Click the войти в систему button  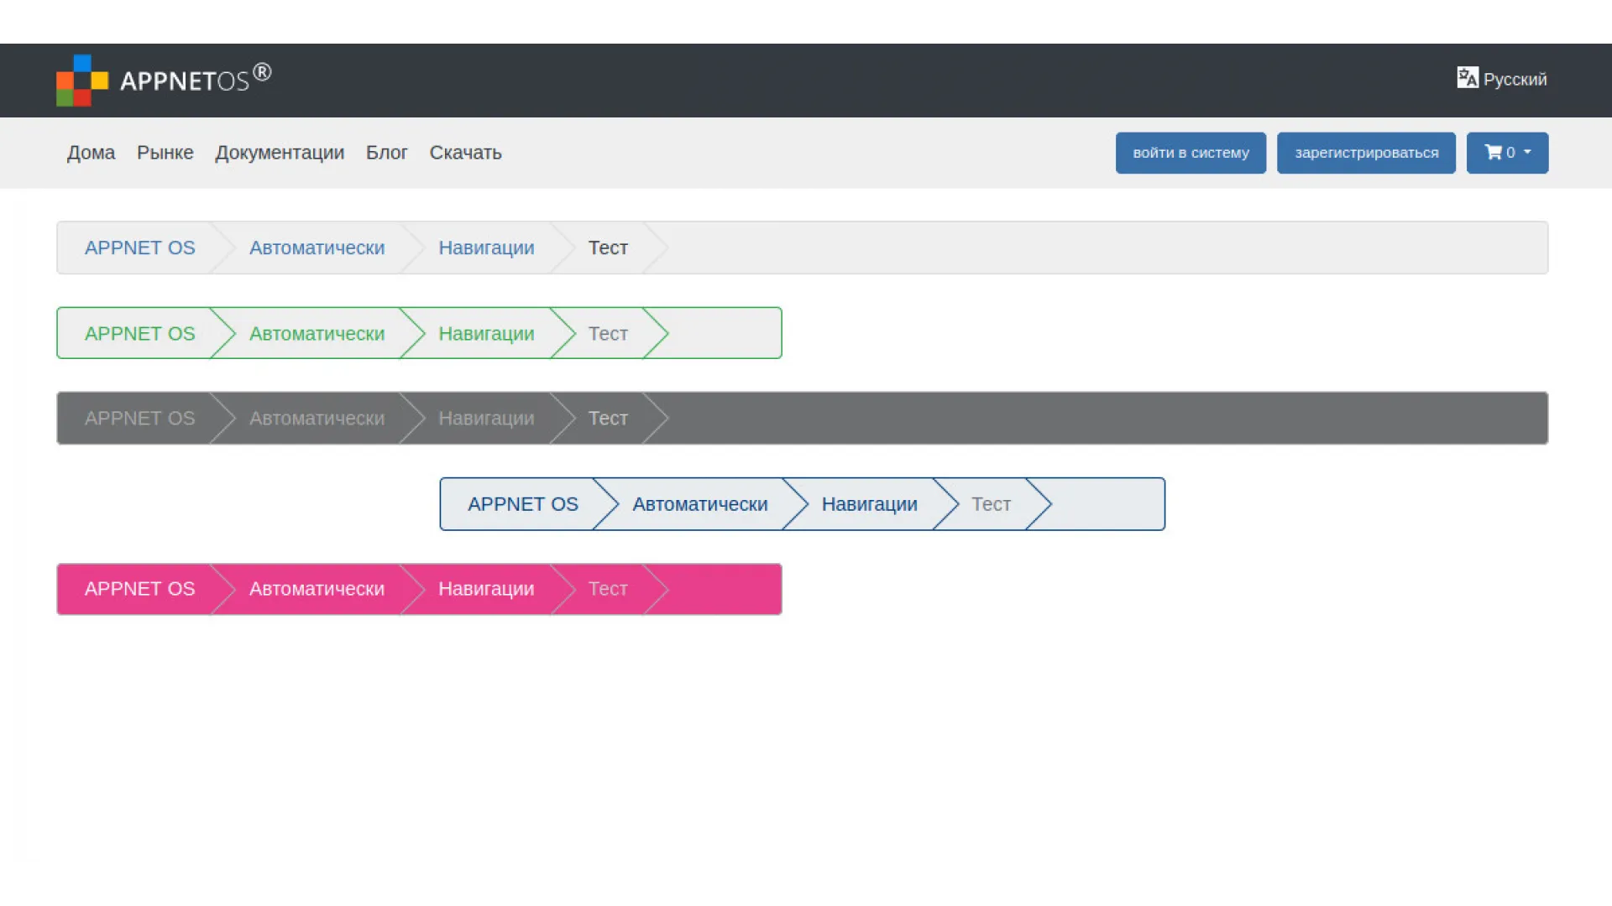click(x=1191, y=153)
